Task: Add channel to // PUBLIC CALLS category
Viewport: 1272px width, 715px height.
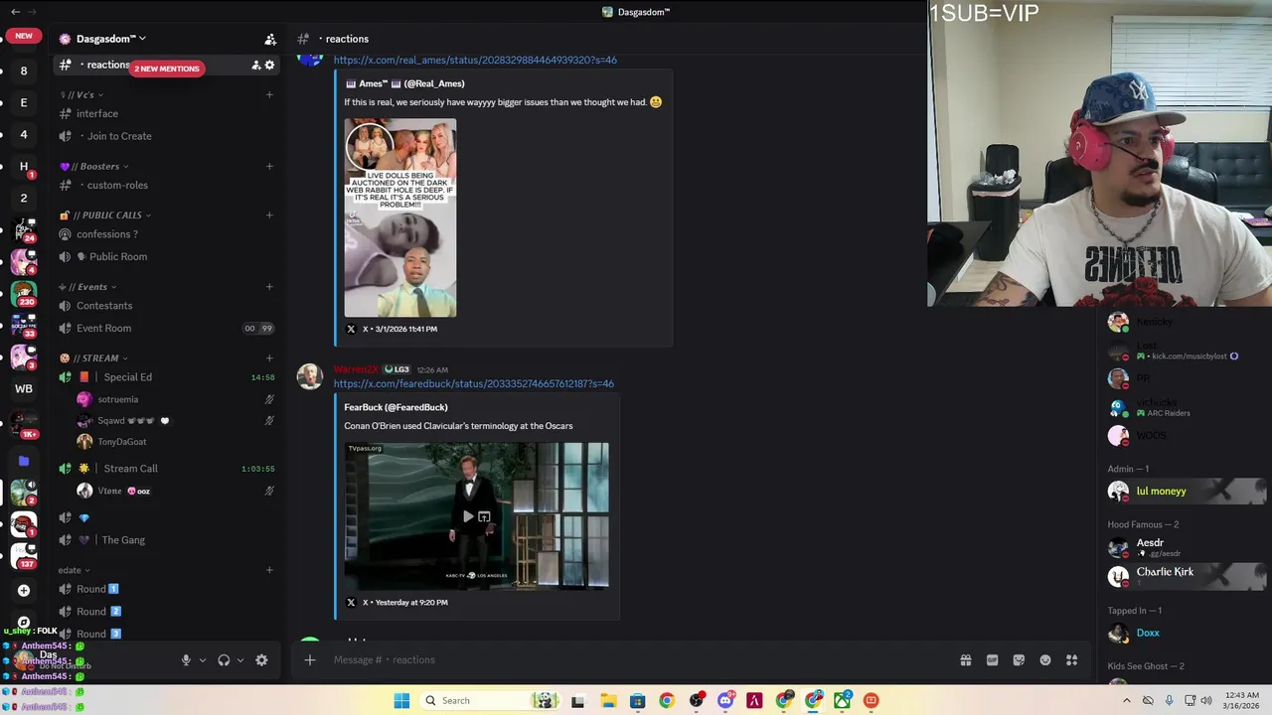Action: (269, 214)
